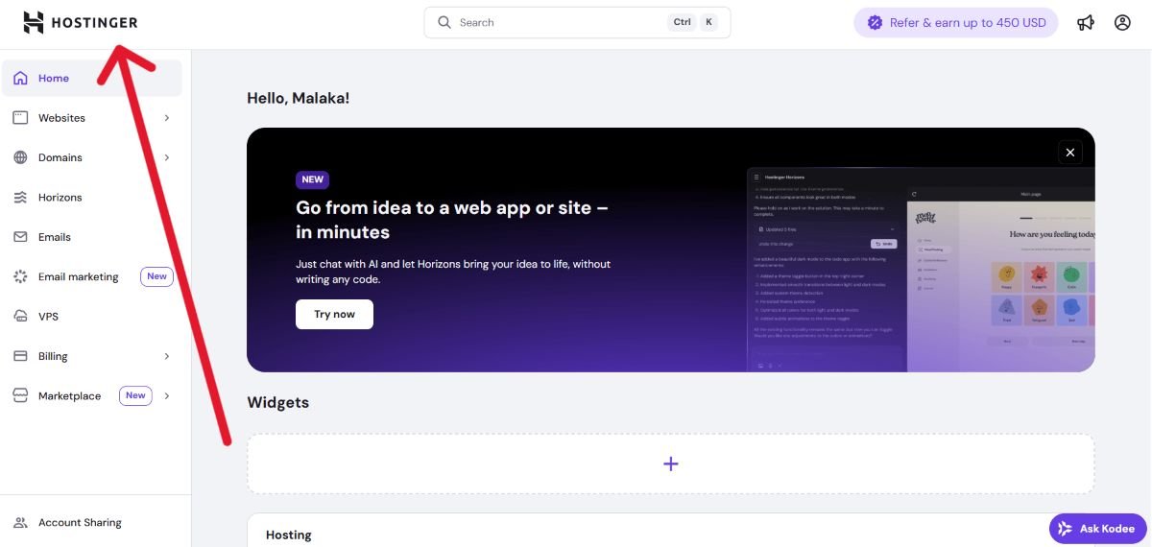This screenshot has width=1152, height=547.
Task: Click the New badge beside Marketplace
Action: pyautogui.click(x=135, y=395)
